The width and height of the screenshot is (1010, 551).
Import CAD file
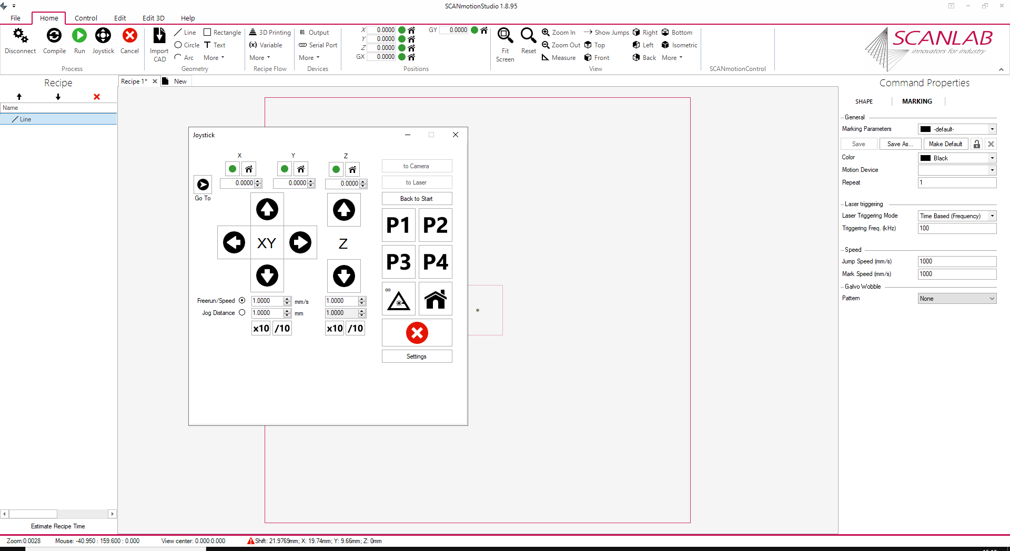pos(159,45)
